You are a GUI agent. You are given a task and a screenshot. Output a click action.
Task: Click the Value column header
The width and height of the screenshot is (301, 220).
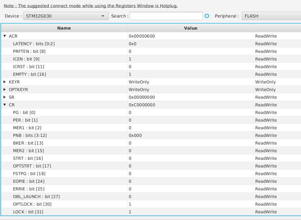(x=190, y=28)
